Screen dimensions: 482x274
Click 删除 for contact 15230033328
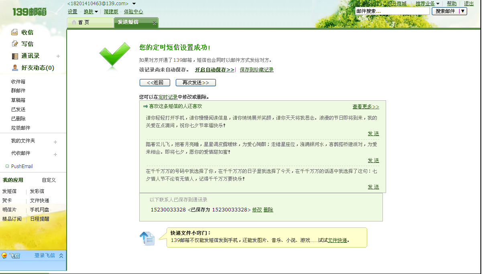pyautogui.click(x=268, y=210)
